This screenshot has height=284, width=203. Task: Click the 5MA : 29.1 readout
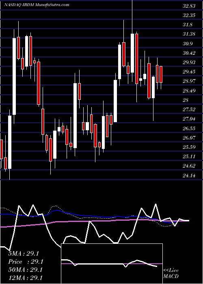(24, 254)
